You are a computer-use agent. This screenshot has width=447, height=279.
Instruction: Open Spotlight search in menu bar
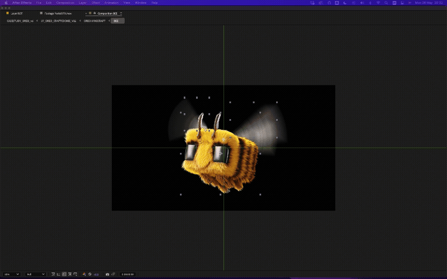(386, 3)
